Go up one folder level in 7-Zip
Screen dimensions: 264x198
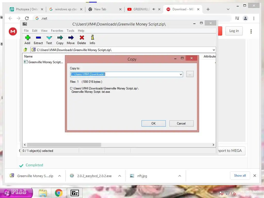coord(26,50)
